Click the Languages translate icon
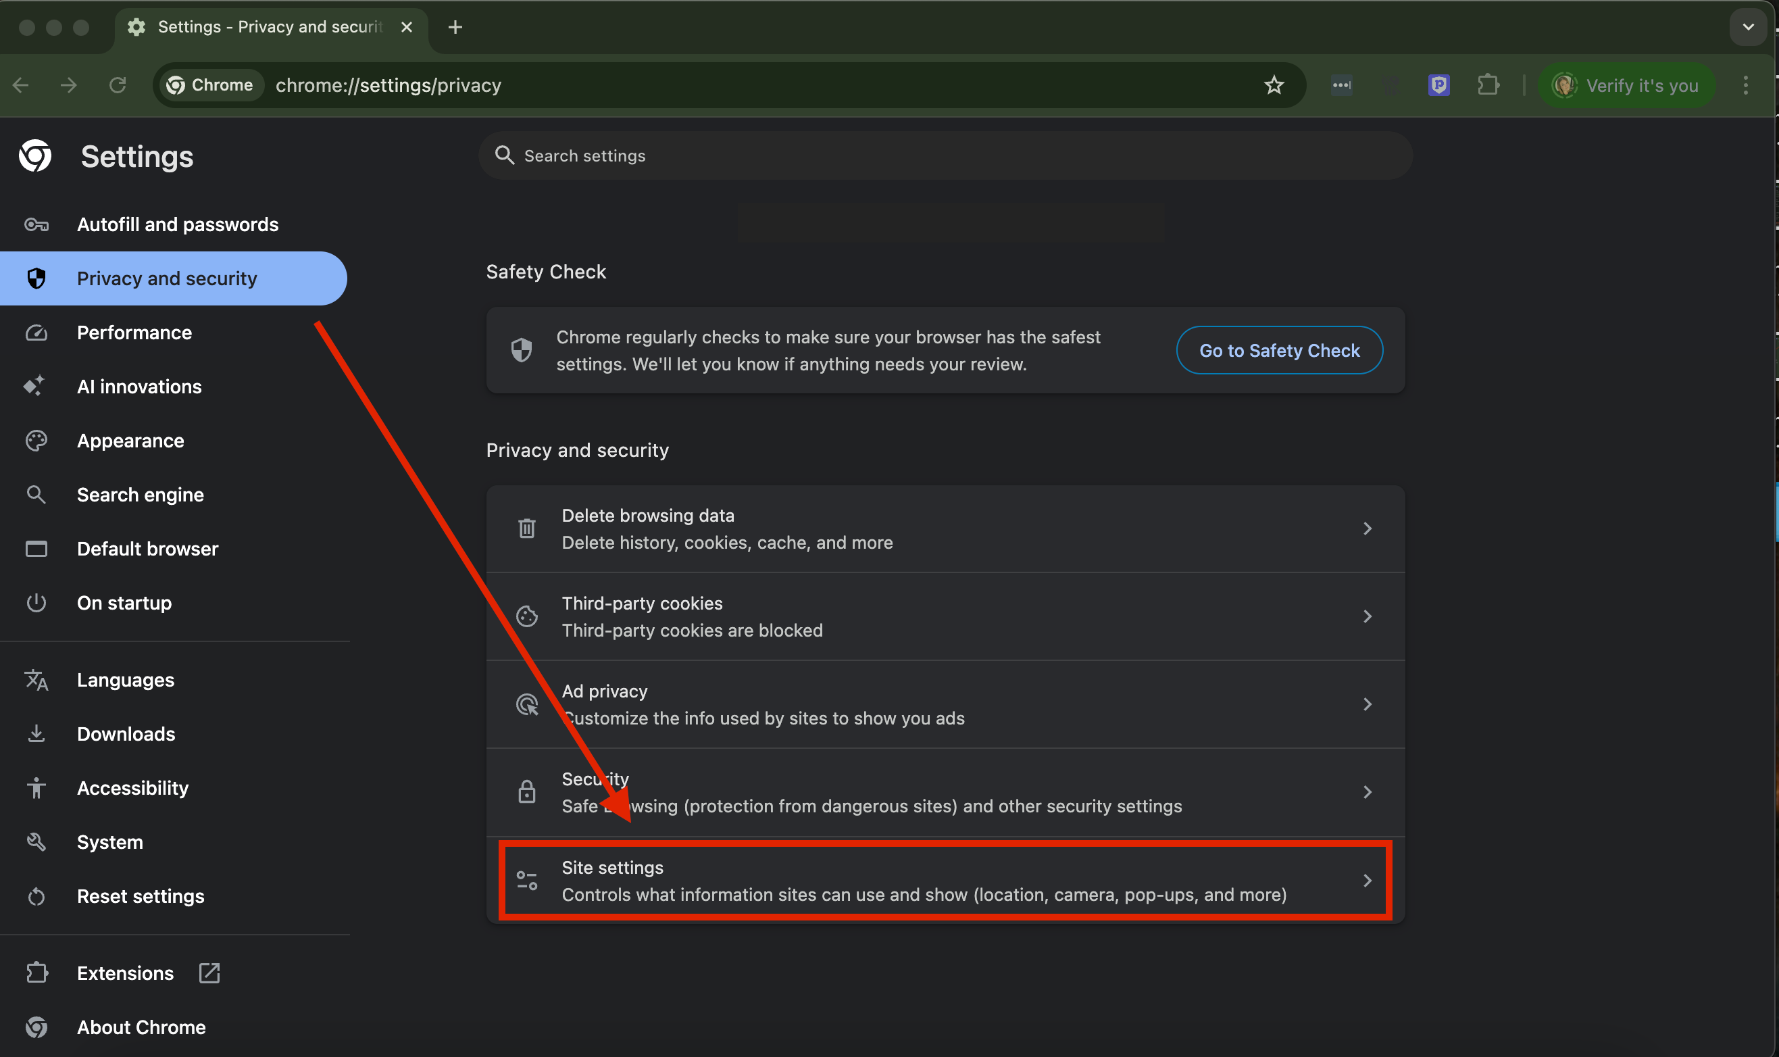This screenshot has height=1057, width=1779. 36,680
